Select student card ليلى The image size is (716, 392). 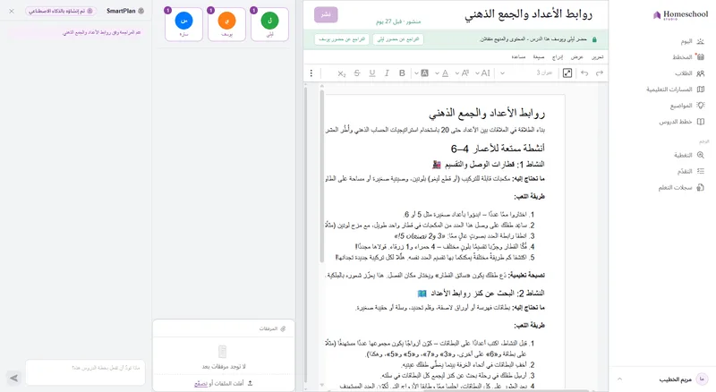[x=270, y=24]
